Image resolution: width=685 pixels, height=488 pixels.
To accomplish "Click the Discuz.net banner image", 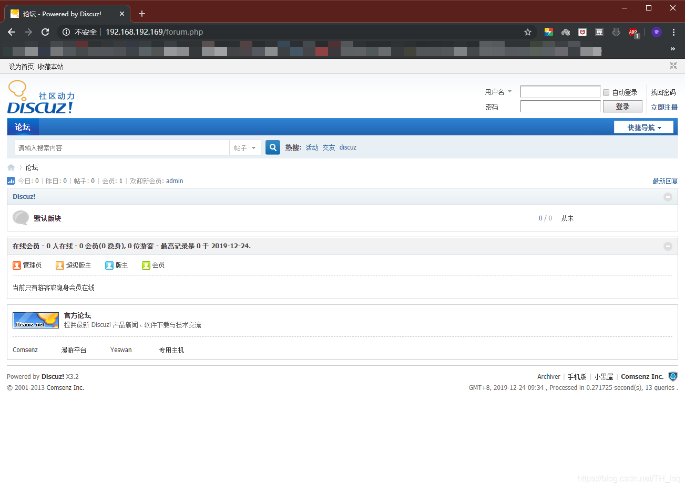I will tap(36, 320).
